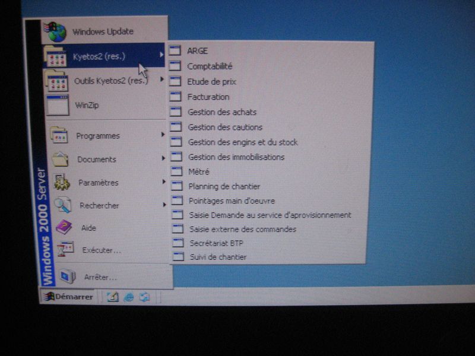Expand the Outils Kyetos2 (res.) submenu arrow
Image resolution: width=475 pixels, height=356 pixels.
pyautogui.click(x=162, y=79)
